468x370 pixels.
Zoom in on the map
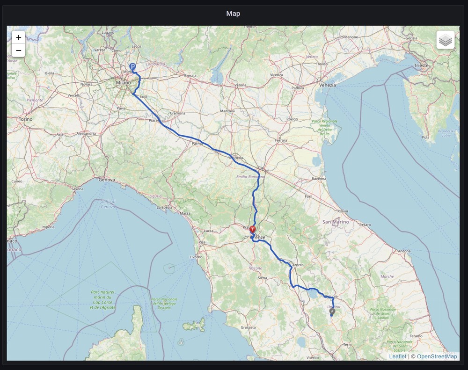18,37
